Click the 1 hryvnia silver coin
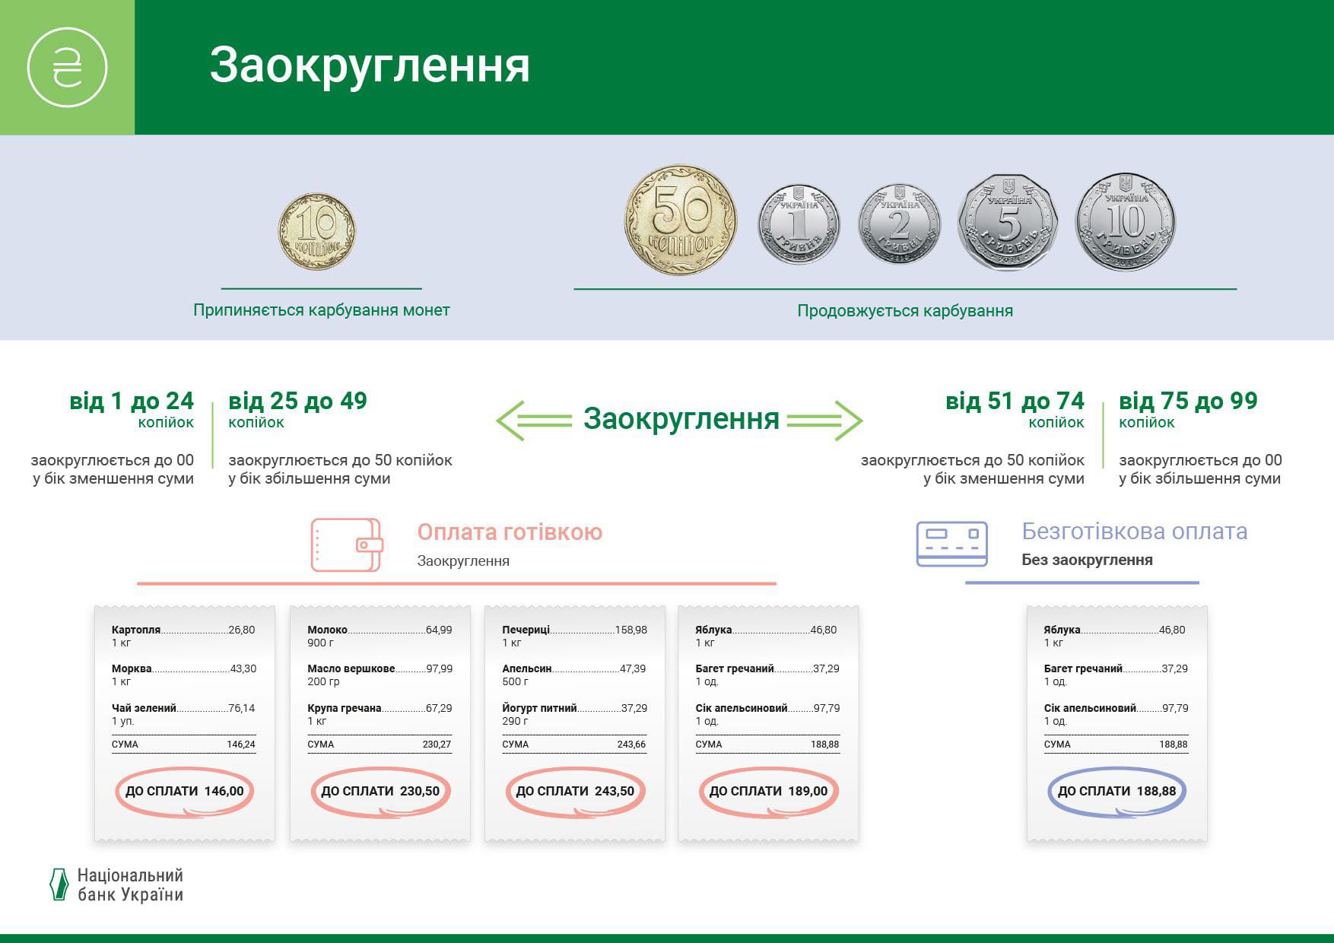 (x=799, y=224)
